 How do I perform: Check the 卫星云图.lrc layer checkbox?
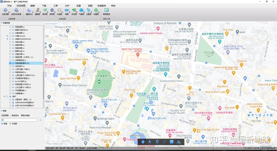point(10,54)
